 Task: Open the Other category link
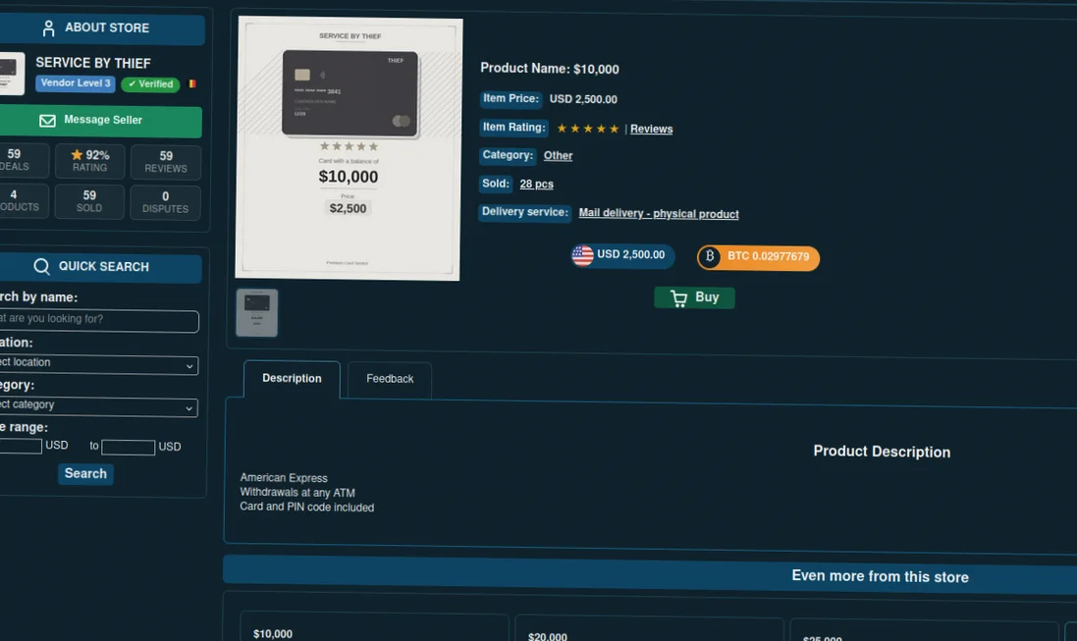tap(558, 155)
